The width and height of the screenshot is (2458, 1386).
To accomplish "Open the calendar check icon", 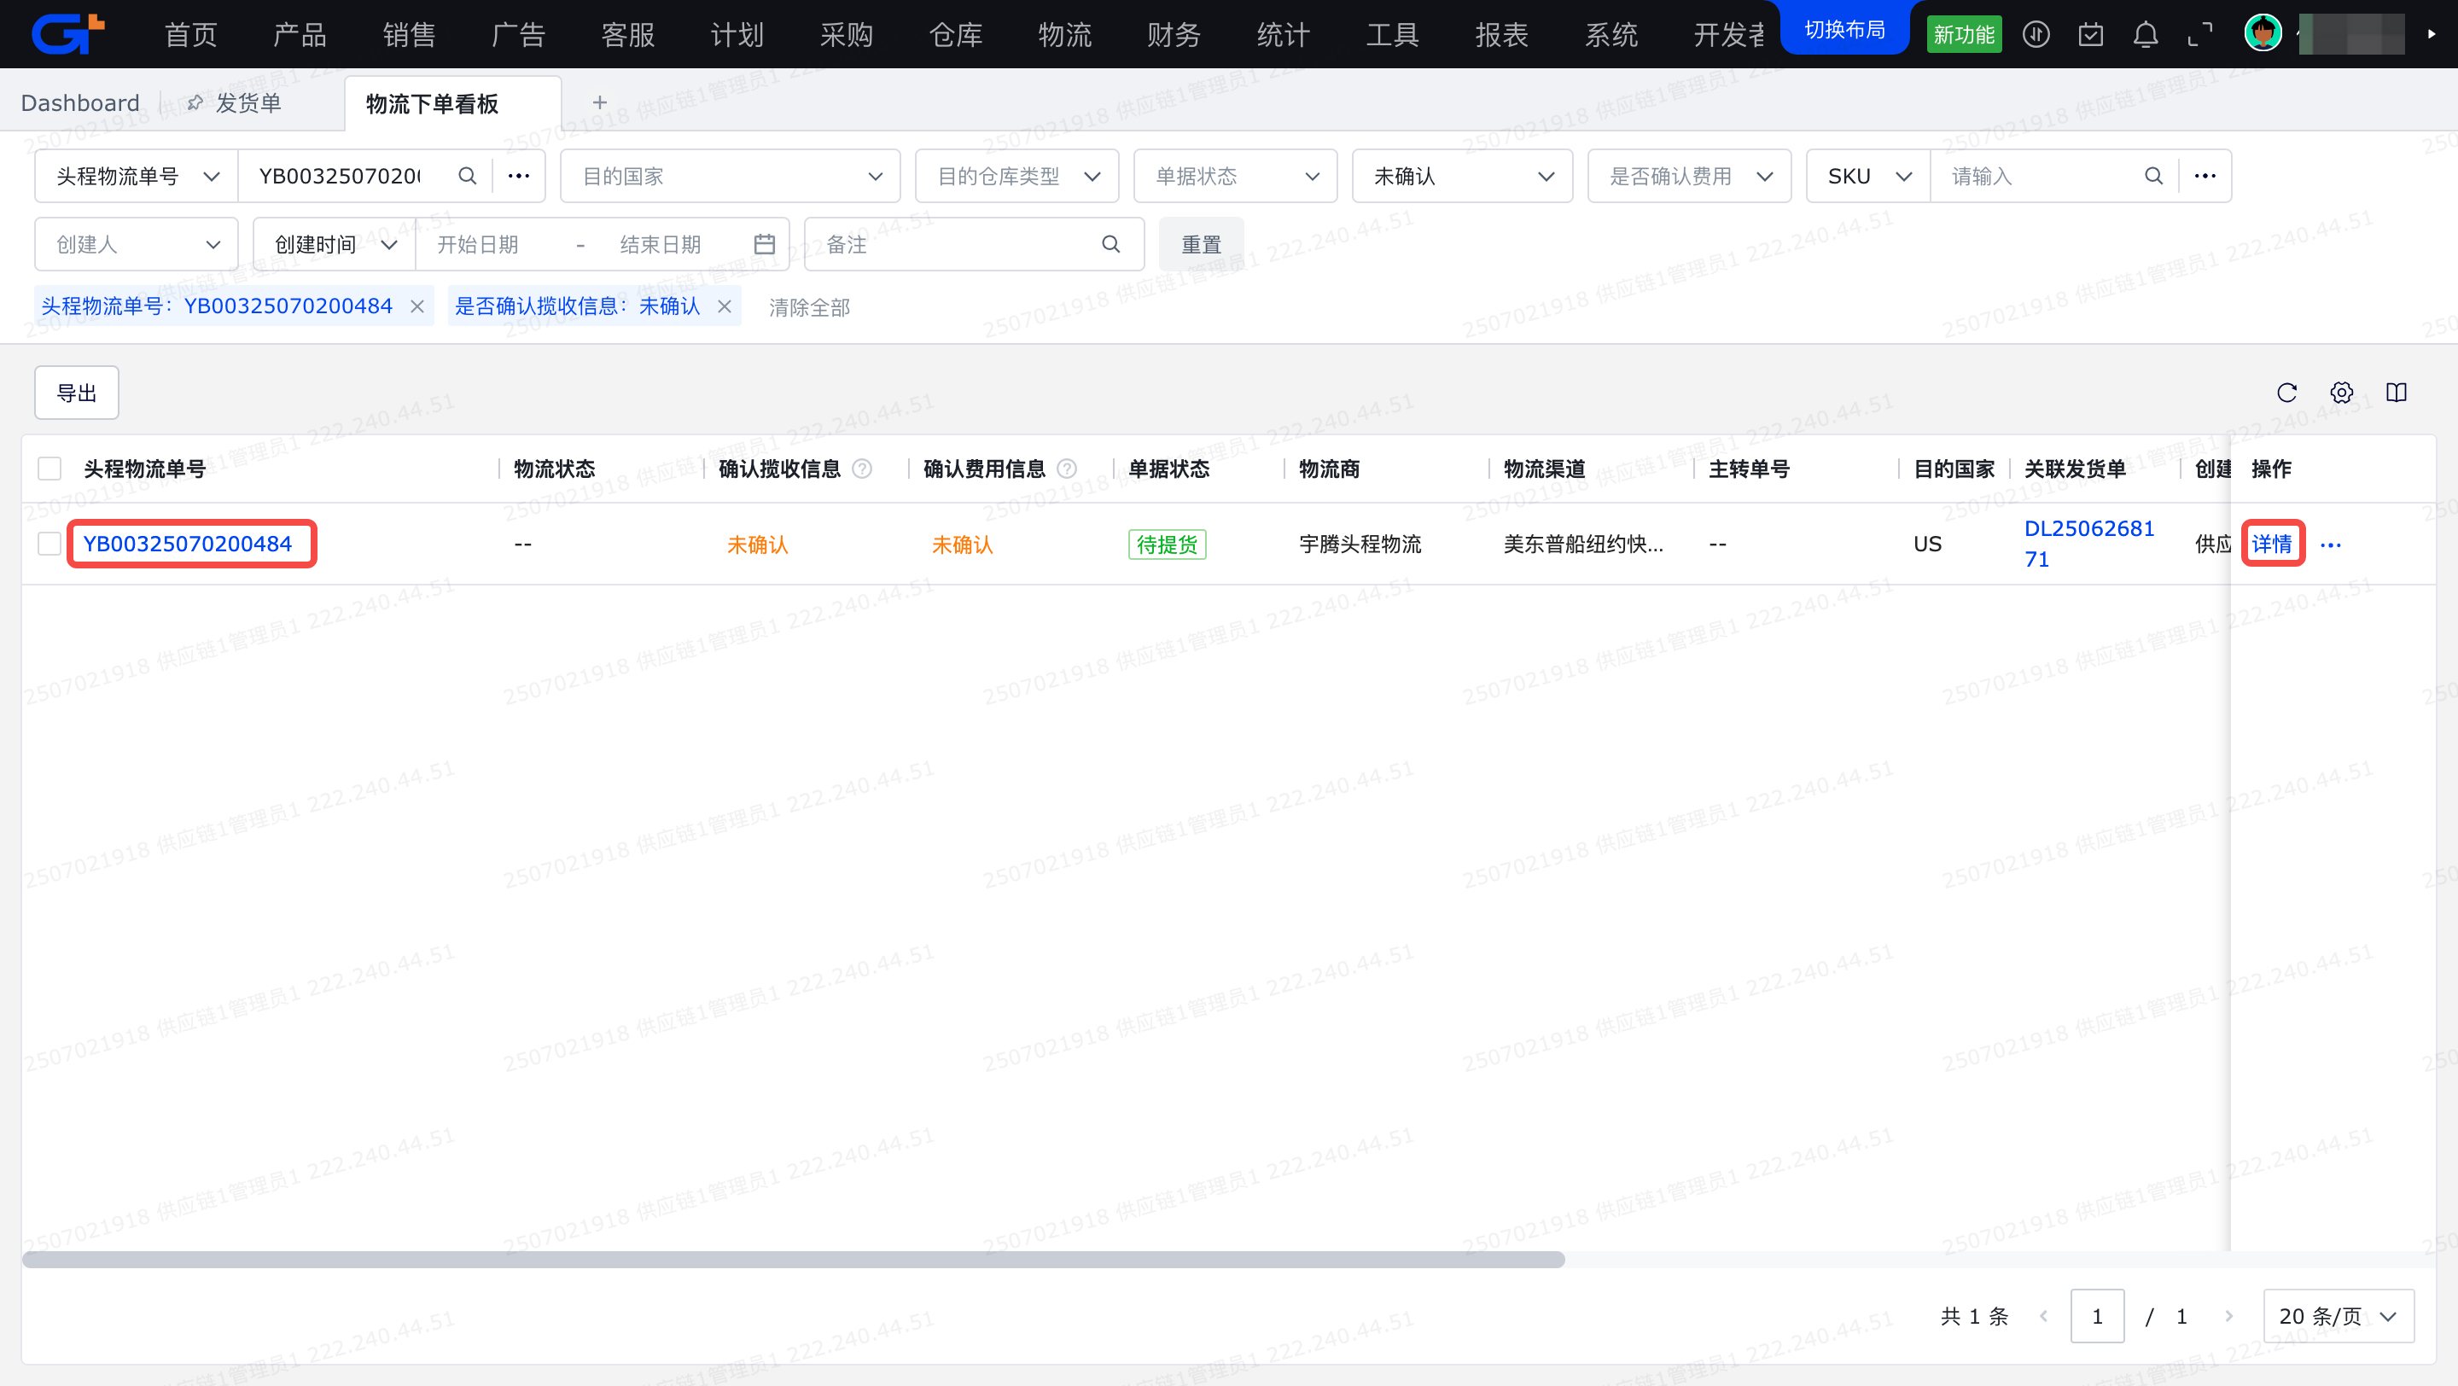I will 2091,34.
